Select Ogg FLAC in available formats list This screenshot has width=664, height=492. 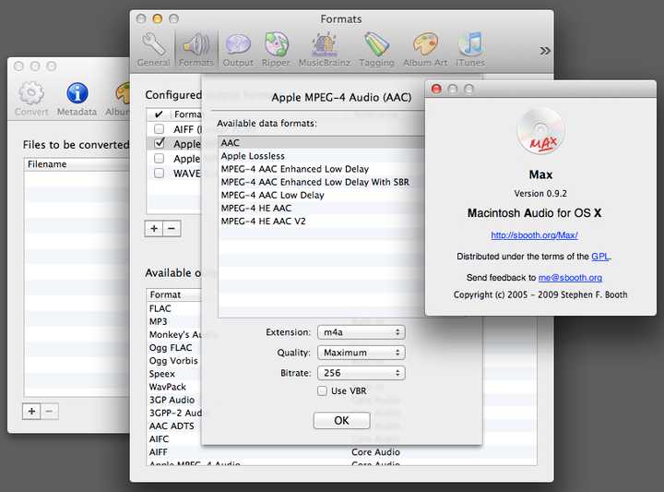[x=173, y=347]
